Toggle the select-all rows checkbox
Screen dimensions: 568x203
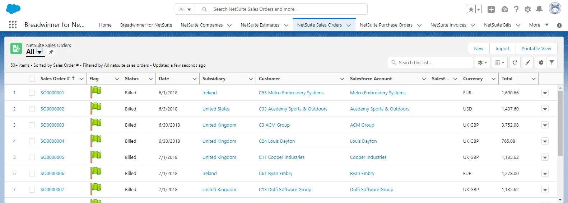coord(32,79)
